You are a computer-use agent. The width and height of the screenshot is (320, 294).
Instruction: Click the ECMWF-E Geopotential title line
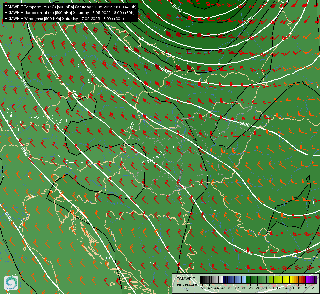(69, 13)
